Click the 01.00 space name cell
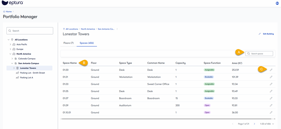The width and height of the screenshot is (281, 129). (x=65, y=70)
